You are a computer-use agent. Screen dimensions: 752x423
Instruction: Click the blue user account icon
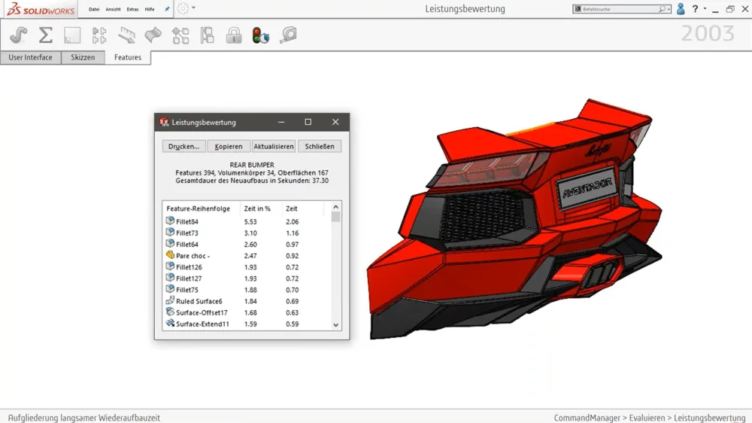pos(681,9)
